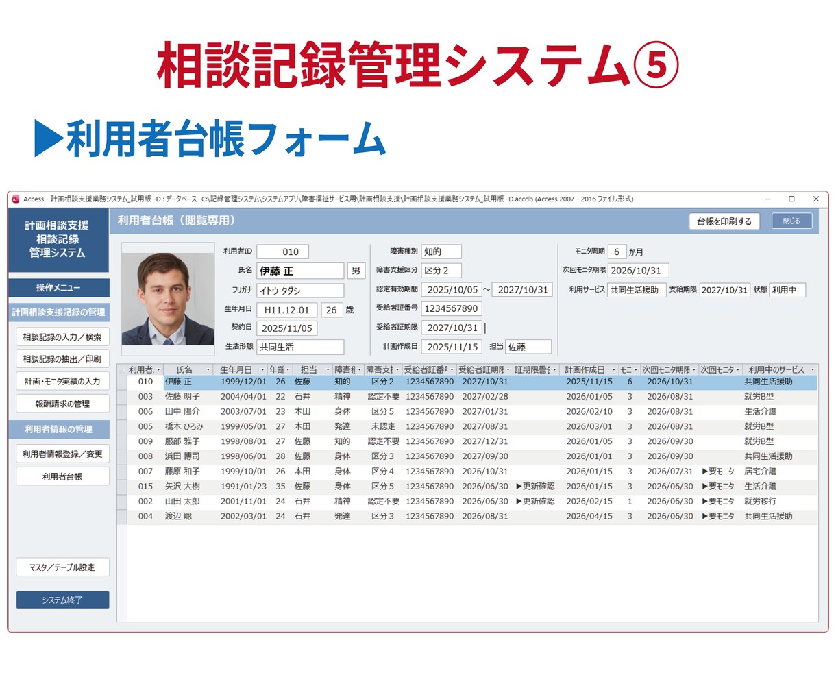This screenshot has height=697, width=836.
Task: Select the 操作メニュー header
Action: 59,288
